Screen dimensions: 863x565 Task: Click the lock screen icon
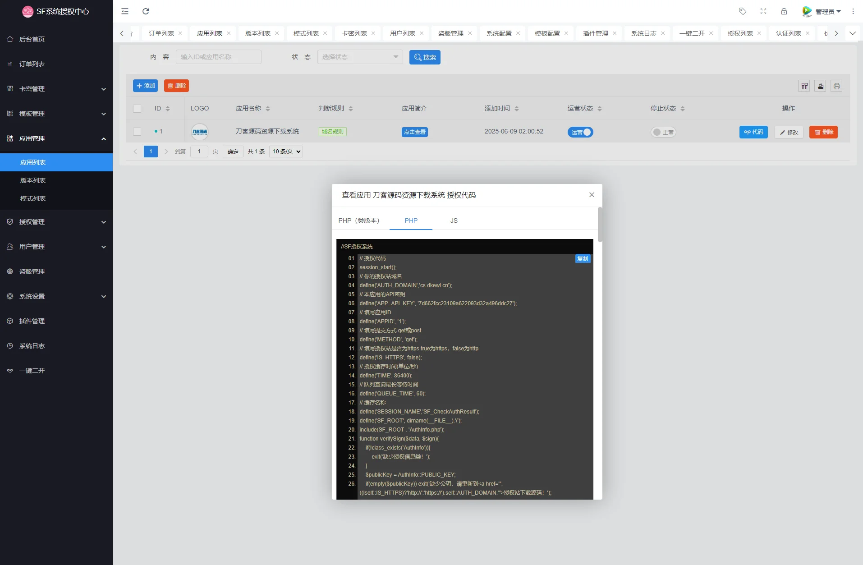point(784,11)
